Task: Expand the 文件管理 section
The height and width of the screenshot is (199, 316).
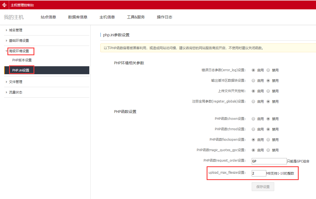Action: coord(16,82)
